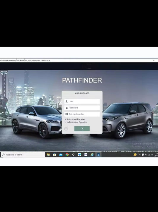Open File Explorer from the taskbar
158x212 pixels.
click(48, 154)
